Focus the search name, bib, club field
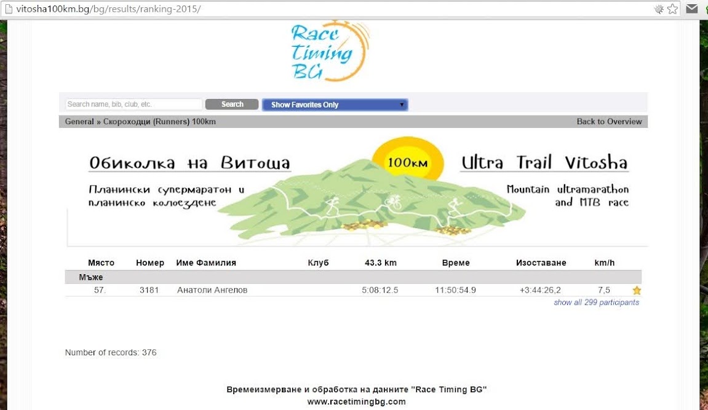The height and width of the screenshot is (410, 708). click(133, 104)
